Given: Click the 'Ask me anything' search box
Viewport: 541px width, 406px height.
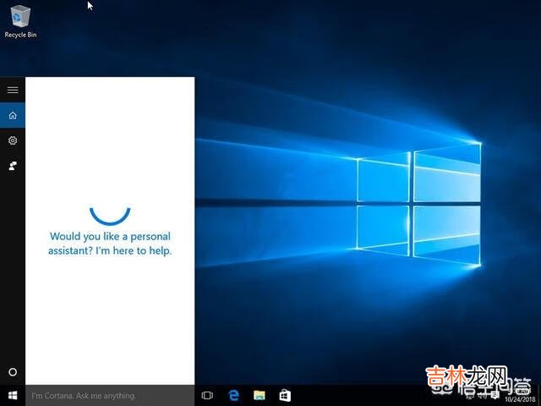Looking at the screenshot, I should [x=110, y=395].
